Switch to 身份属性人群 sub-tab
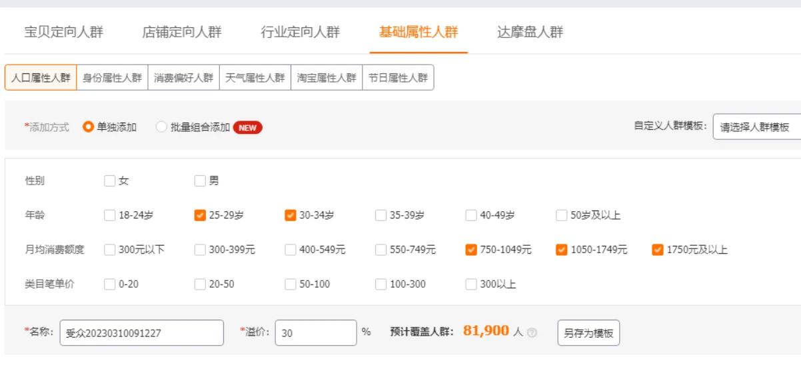The image size is (801, 367). tap(112, 77)
